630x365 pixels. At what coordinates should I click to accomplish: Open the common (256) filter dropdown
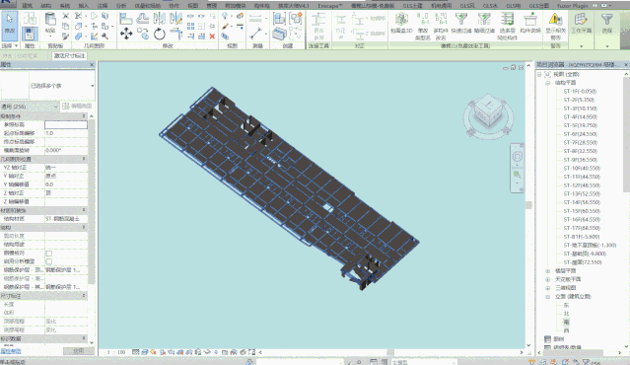[x=30, y=107]
